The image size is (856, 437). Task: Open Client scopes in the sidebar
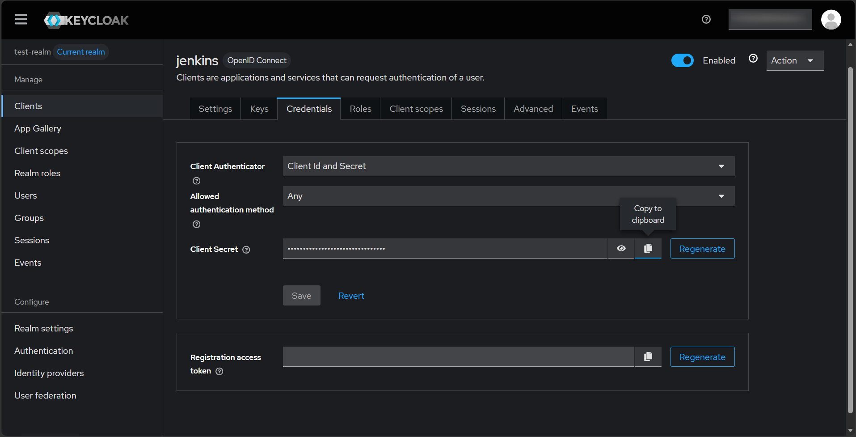click(x=82, y=151)
